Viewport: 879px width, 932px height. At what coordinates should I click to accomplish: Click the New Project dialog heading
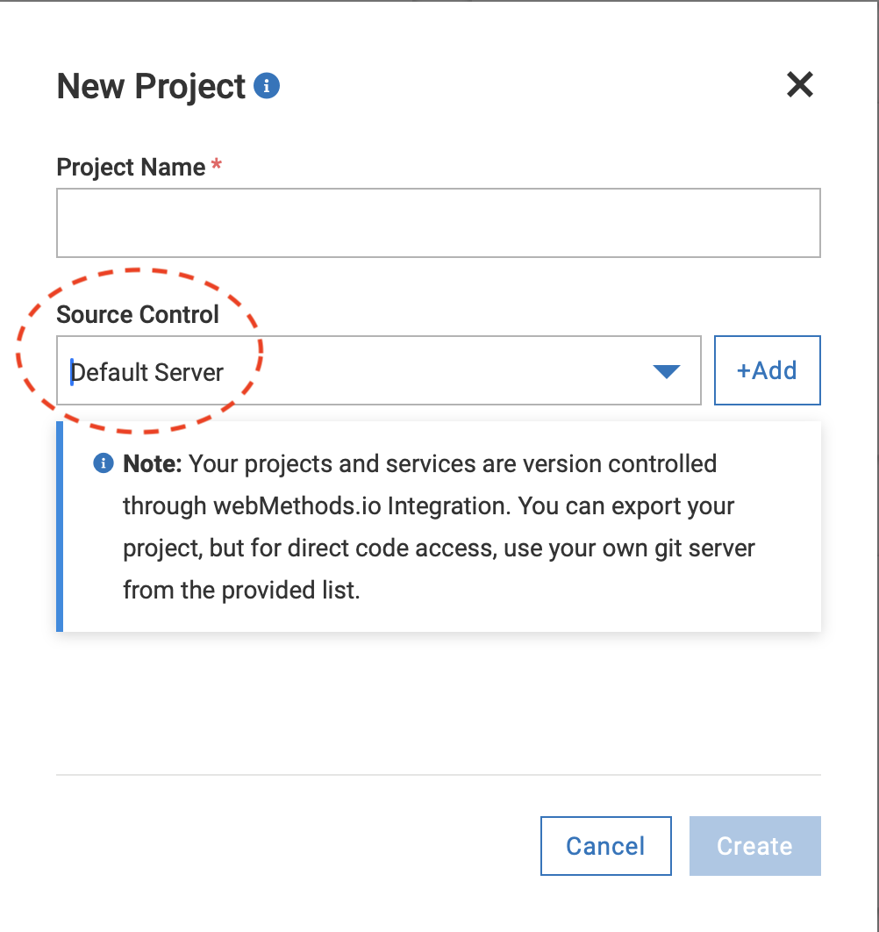point(150,85)
